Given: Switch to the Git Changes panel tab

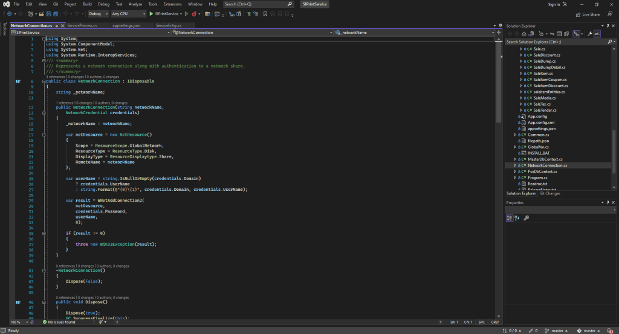Looking at the screenshot, I should pyautogui.click(x=549, y=193).
